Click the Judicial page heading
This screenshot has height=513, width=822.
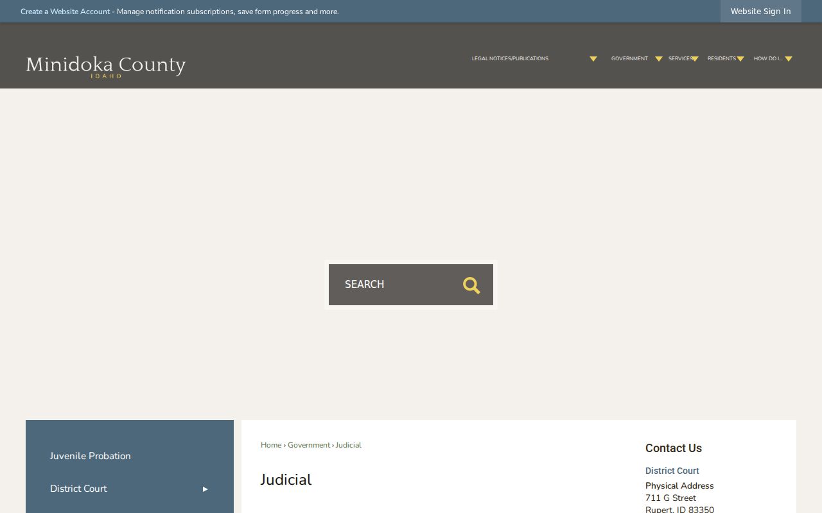click(286, 480)
